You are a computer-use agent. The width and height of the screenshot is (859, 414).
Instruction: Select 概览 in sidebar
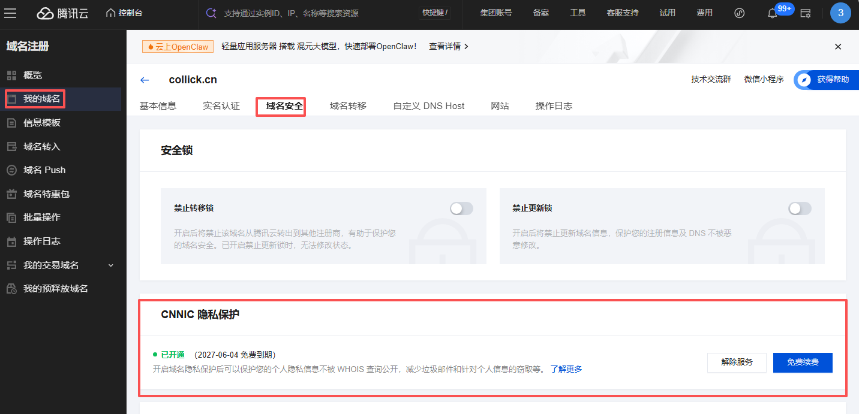point(32,75)
